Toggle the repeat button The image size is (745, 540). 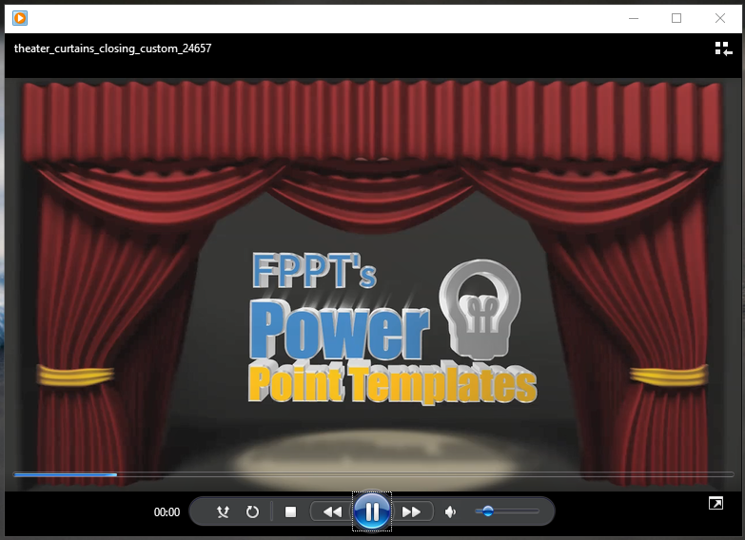252,511
